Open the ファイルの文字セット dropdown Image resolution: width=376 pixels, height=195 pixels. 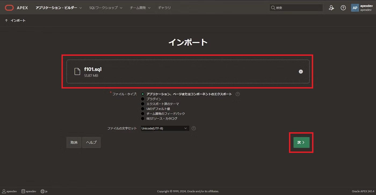click(x=165, y=128)
